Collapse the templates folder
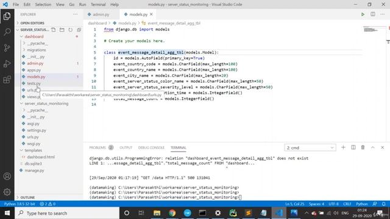Viewport: 390px width, 219px height. [33, 150]
